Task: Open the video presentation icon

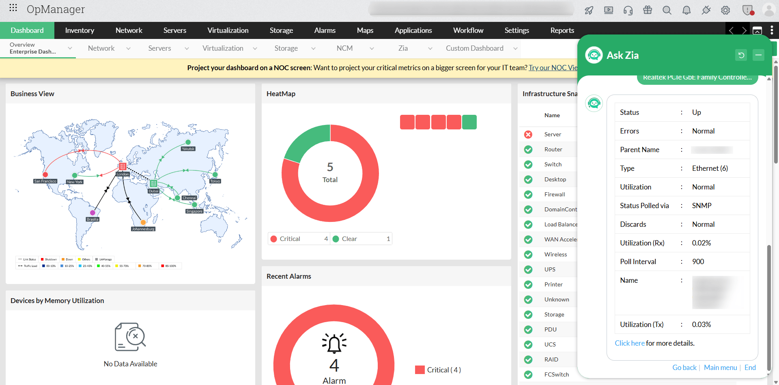Action: [x=609, y=10]
